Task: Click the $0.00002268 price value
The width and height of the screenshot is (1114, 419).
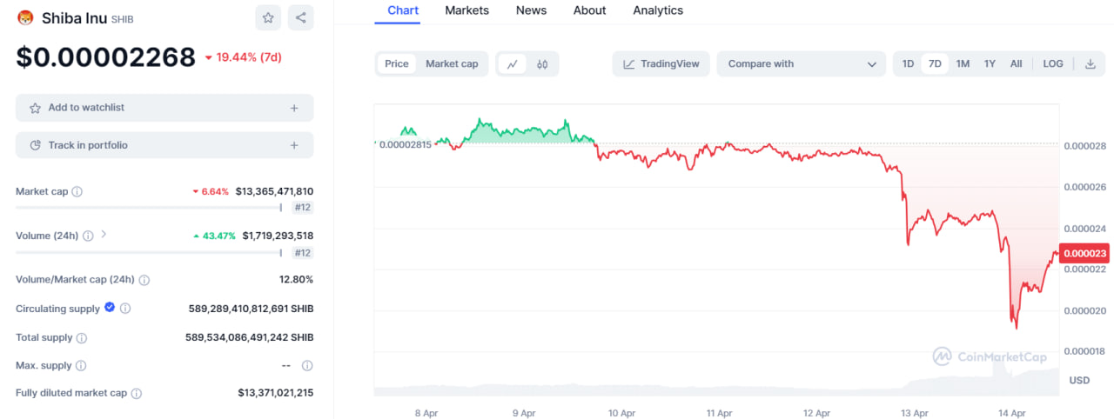Action: [105, 57]
